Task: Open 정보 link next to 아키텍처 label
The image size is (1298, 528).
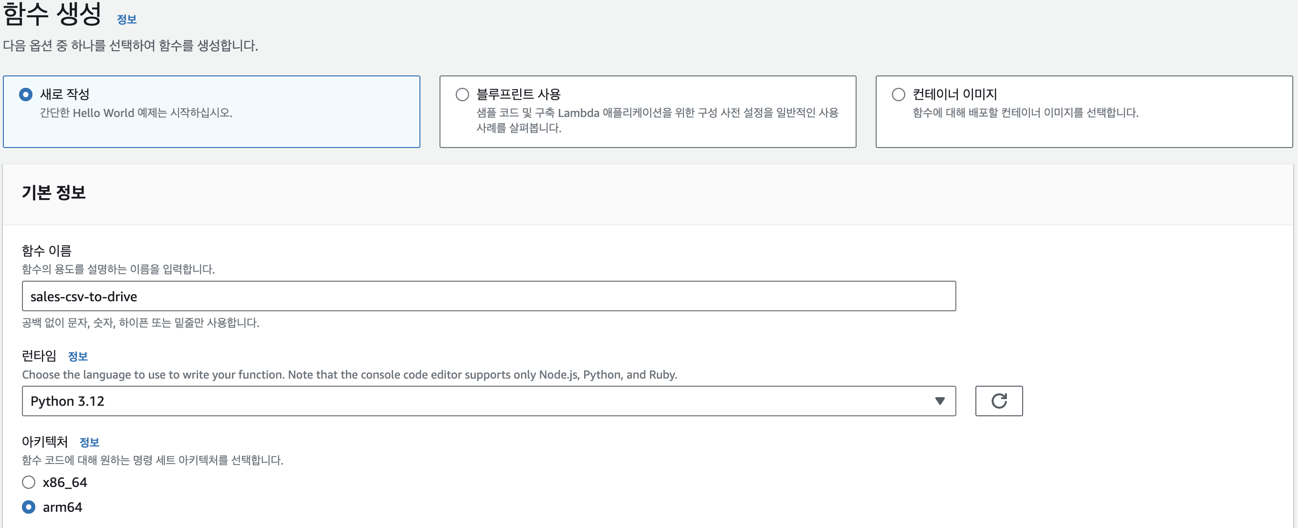Action: point(89,442)
